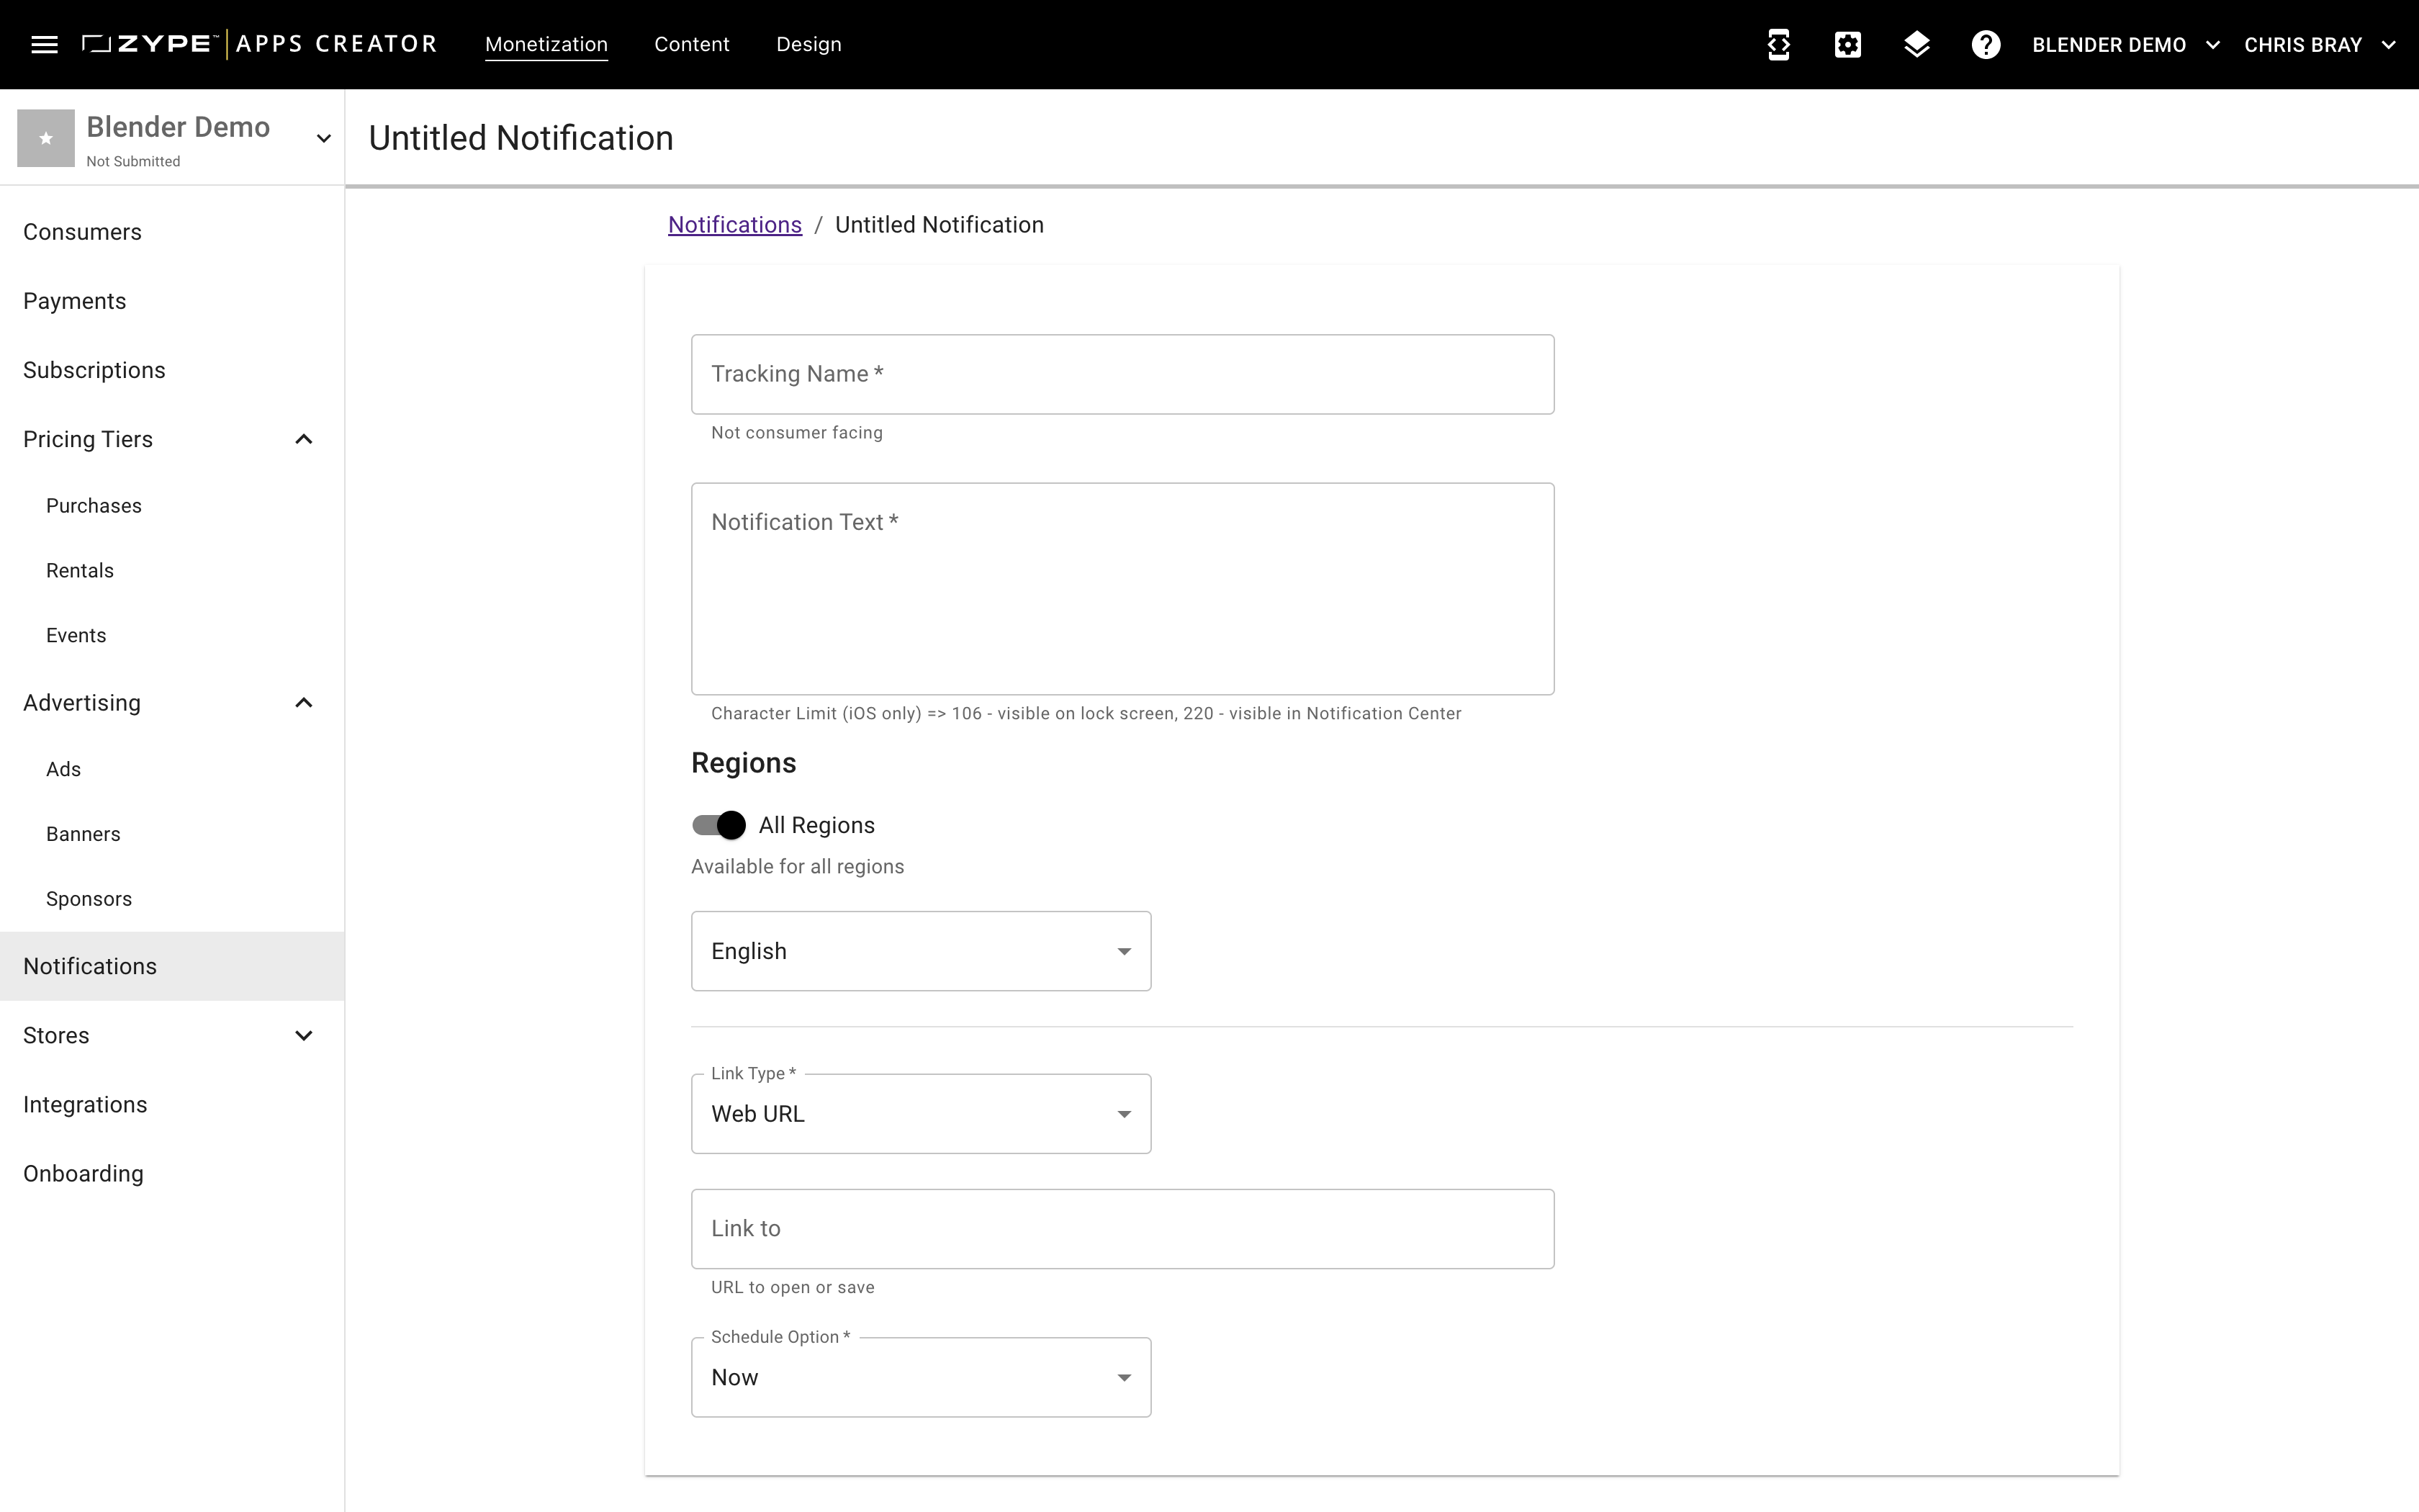
Task: Collapse the Advertising section
Action: click(x=304, y=703)
